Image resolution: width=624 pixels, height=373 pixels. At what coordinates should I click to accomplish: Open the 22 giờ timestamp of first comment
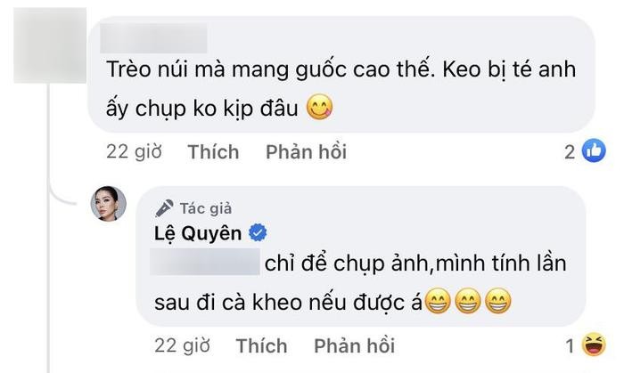click(x=135, y=152)
